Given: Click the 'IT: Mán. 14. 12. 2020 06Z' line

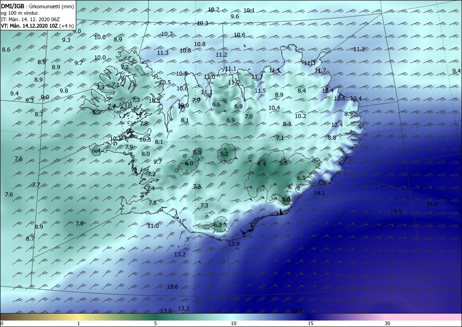Looking at the screenshot, I should (x=30, y=19).
